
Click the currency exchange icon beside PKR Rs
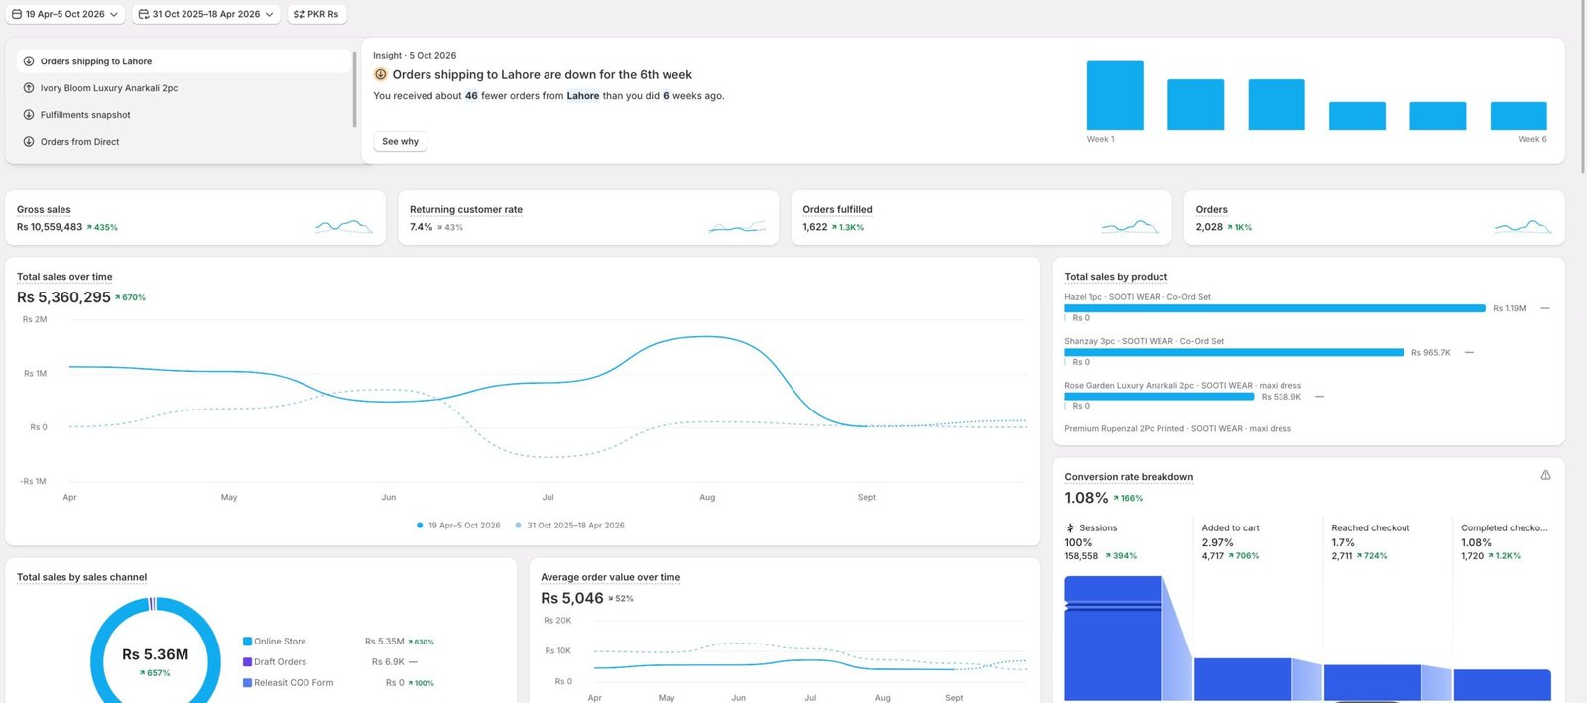(x=299, y=14)
